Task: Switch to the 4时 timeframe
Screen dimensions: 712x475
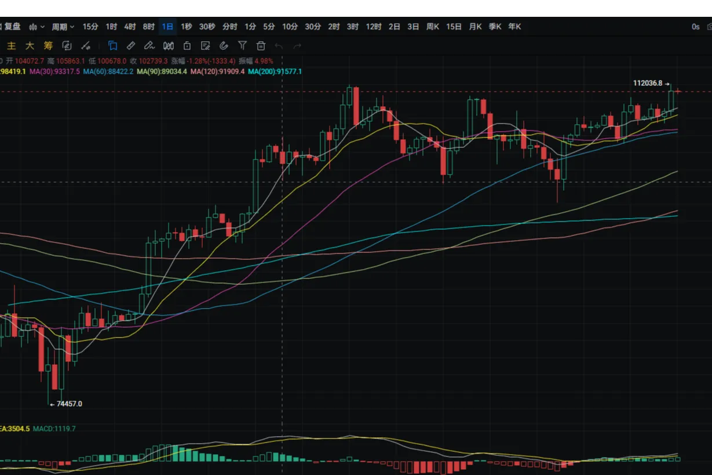Action: 130,27
